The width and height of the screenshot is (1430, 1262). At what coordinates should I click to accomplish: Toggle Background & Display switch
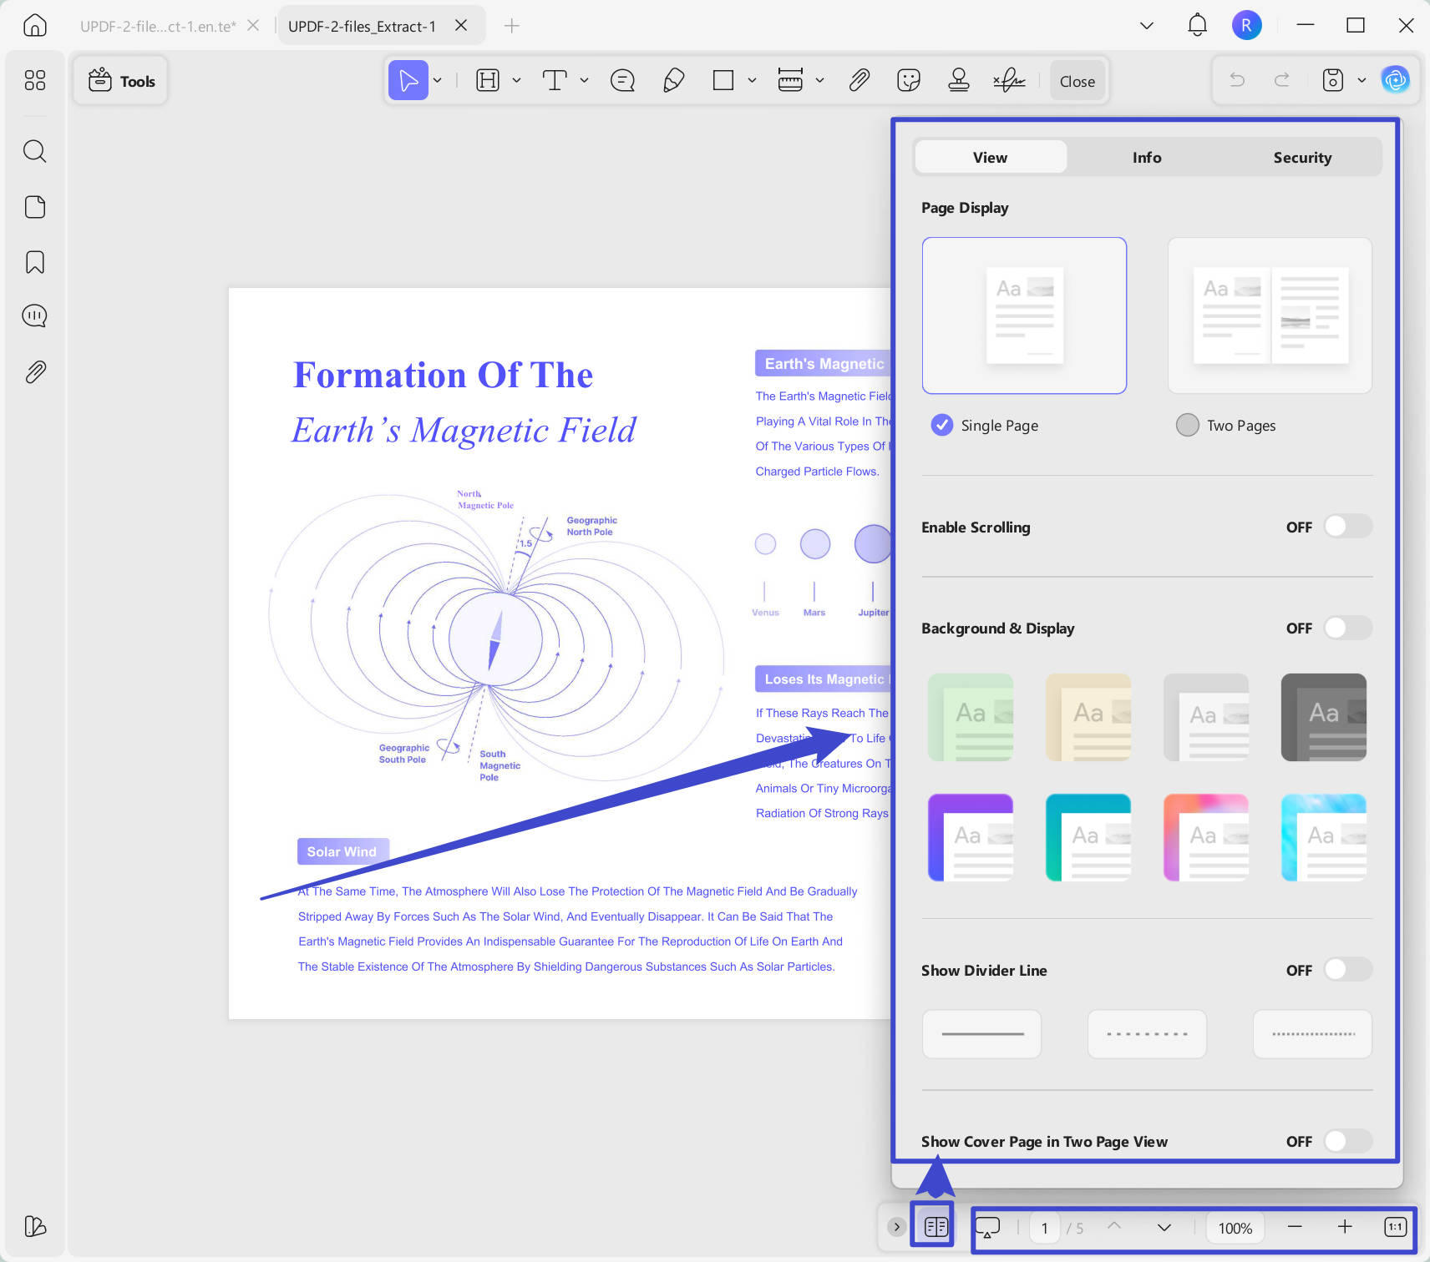coord(1348,628)
